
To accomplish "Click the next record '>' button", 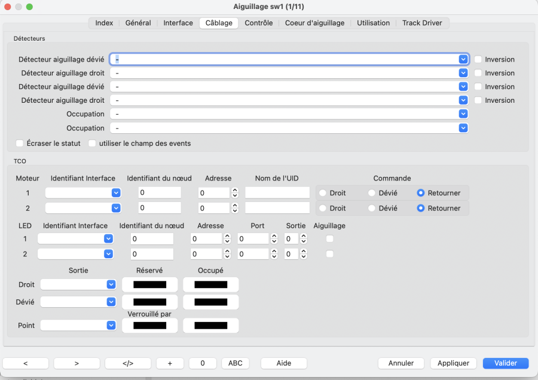I will click(77, 363).
